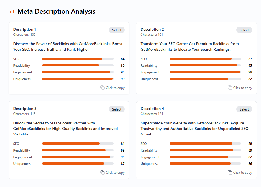Click the Uniqueness score 99 in Description 1
The image size is (261, 187).
(123, 79)
